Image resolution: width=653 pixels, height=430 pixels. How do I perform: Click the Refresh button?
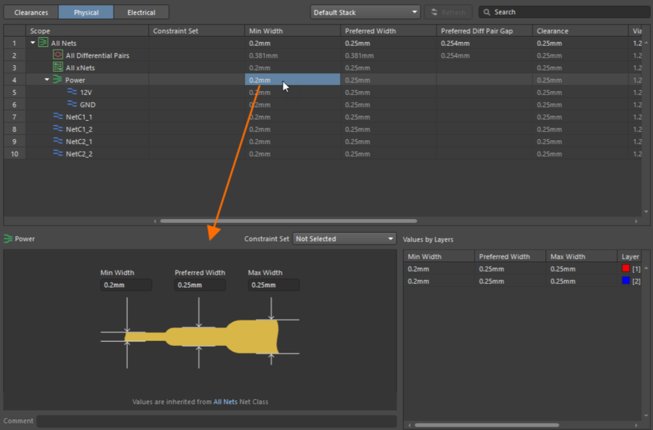coord(448,12)
